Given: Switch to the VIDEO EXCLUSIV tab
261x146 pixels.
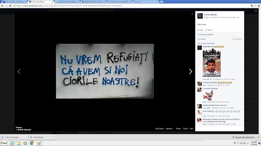Looking at the screenshot, I should point(93,2).
